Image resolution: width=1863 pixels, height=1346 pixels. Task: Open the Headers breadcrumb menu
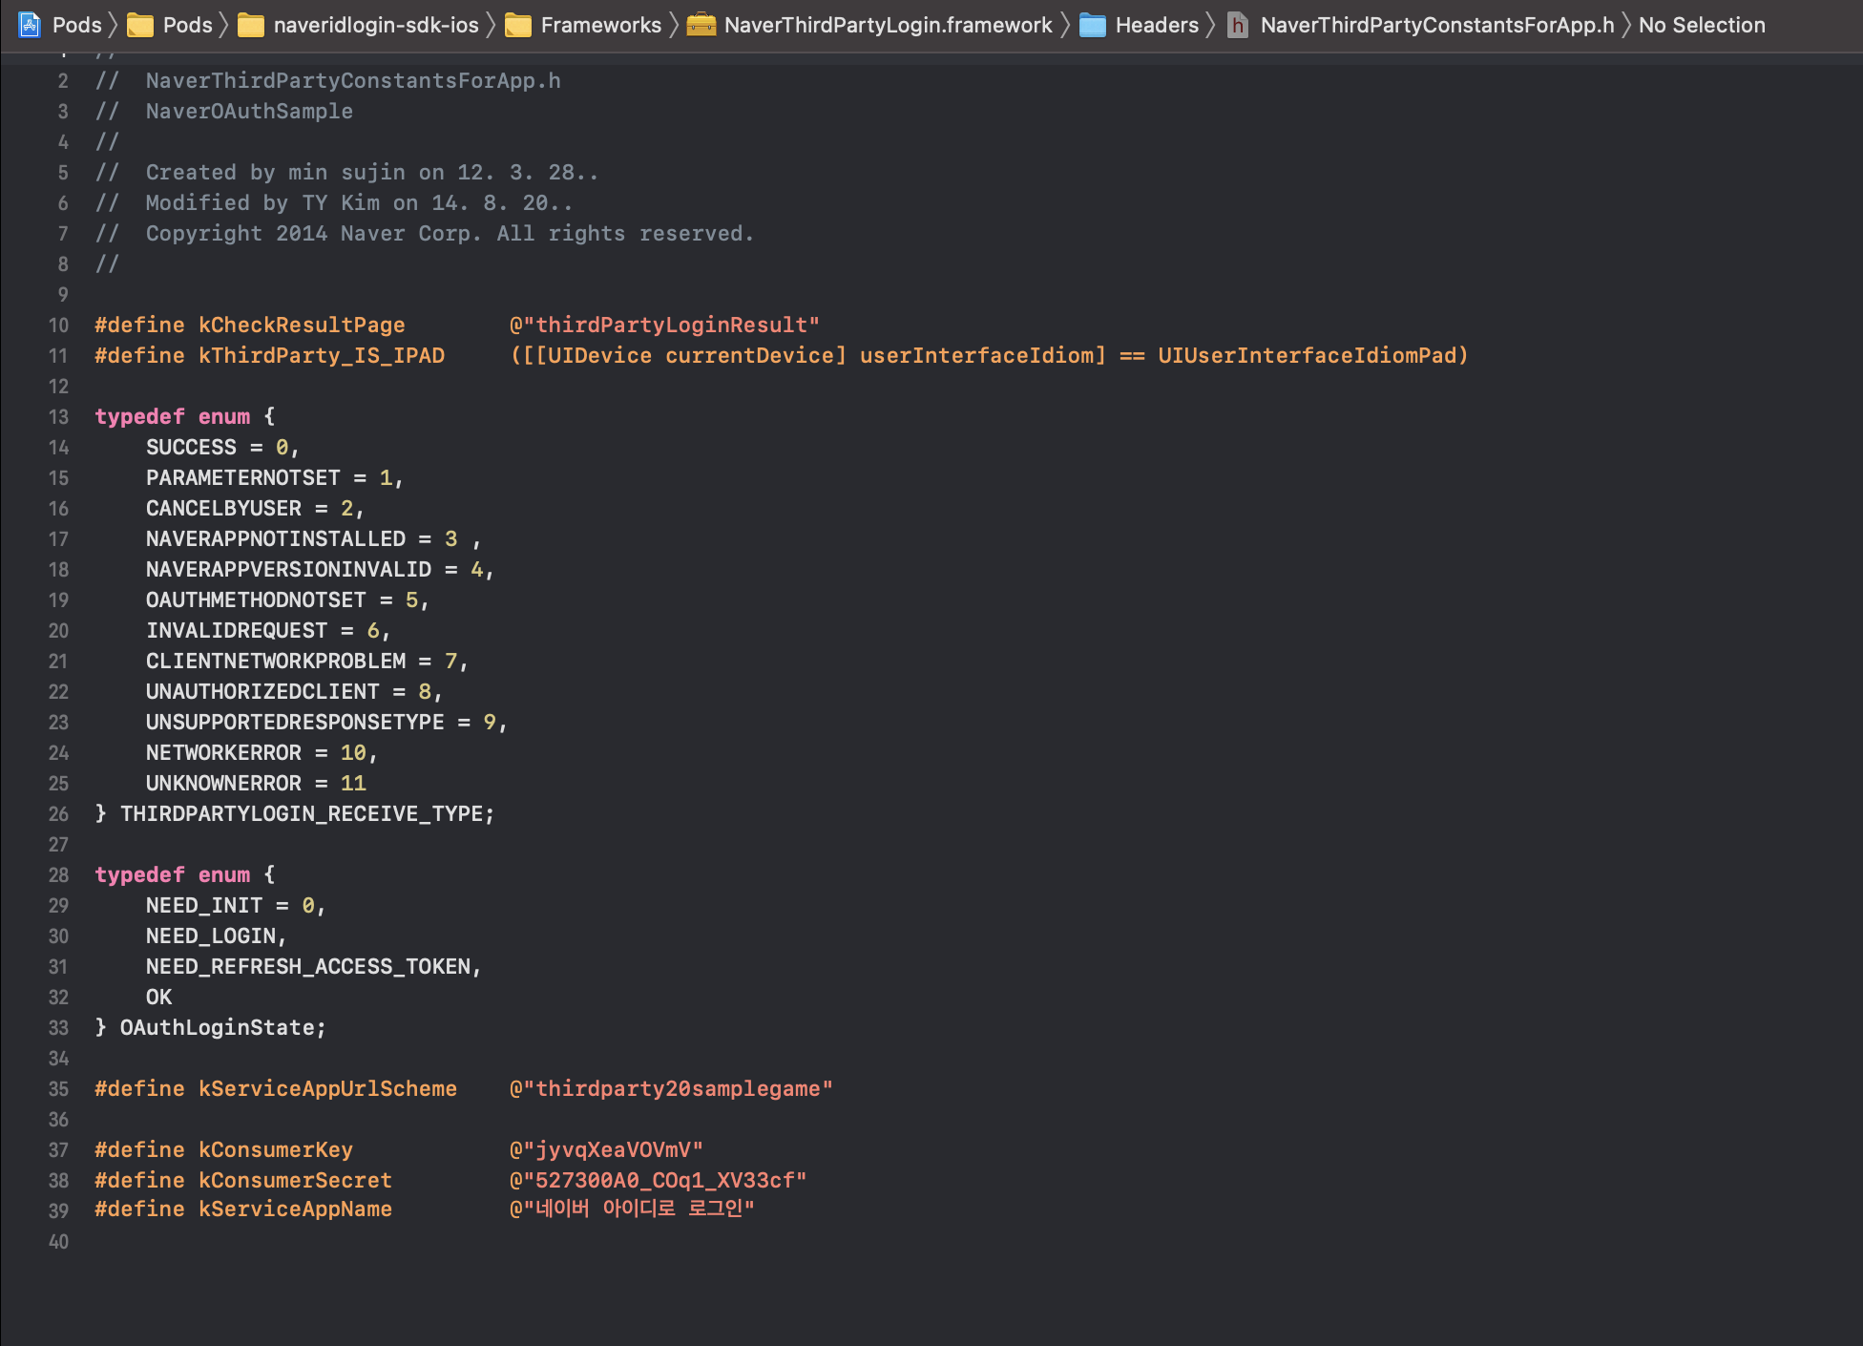point(1157,25)
